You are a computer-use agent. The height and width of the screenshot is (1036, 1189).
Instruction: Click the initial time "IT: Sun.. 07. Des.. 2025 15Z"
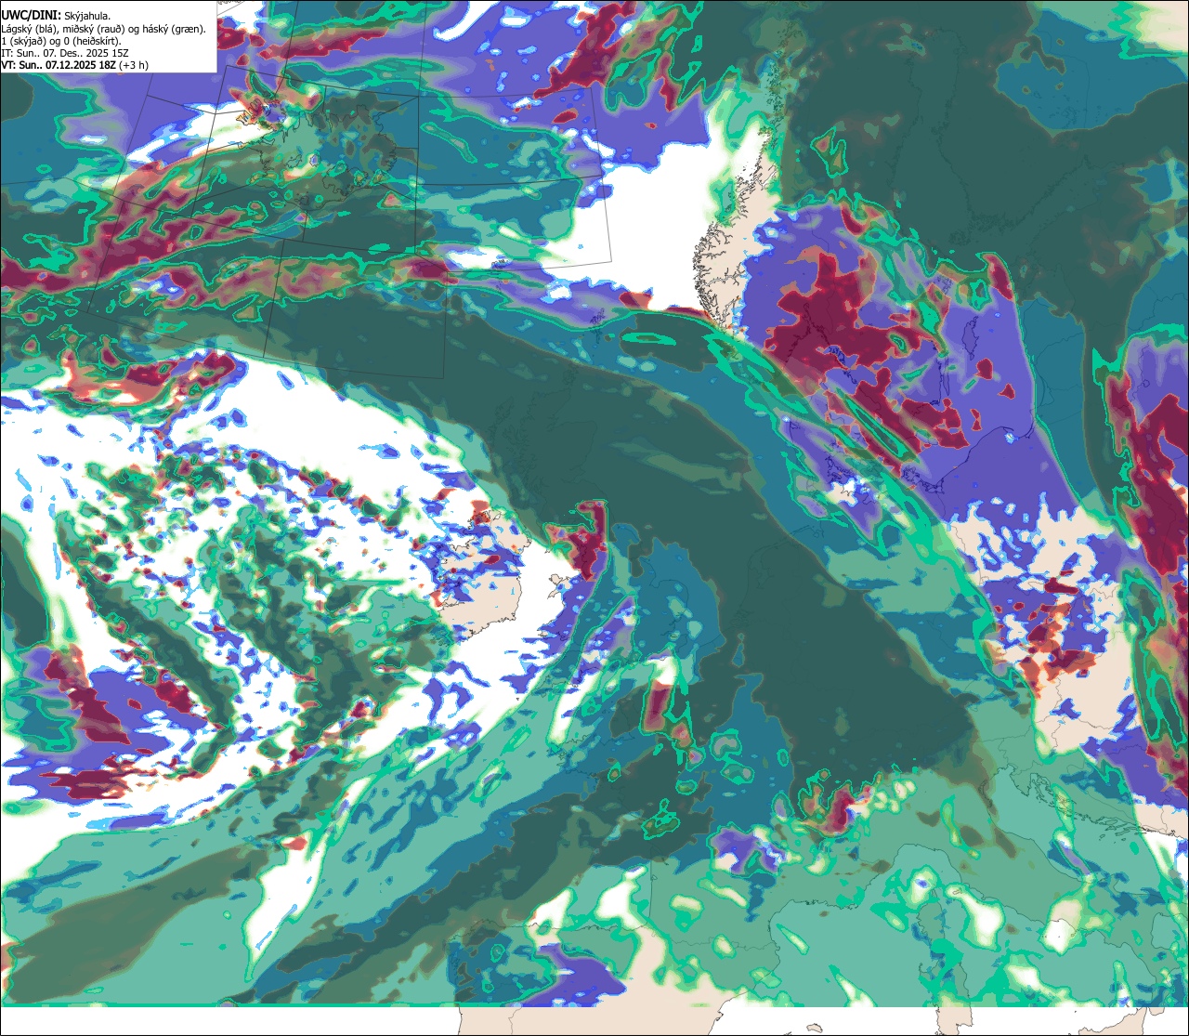point(65,53)
